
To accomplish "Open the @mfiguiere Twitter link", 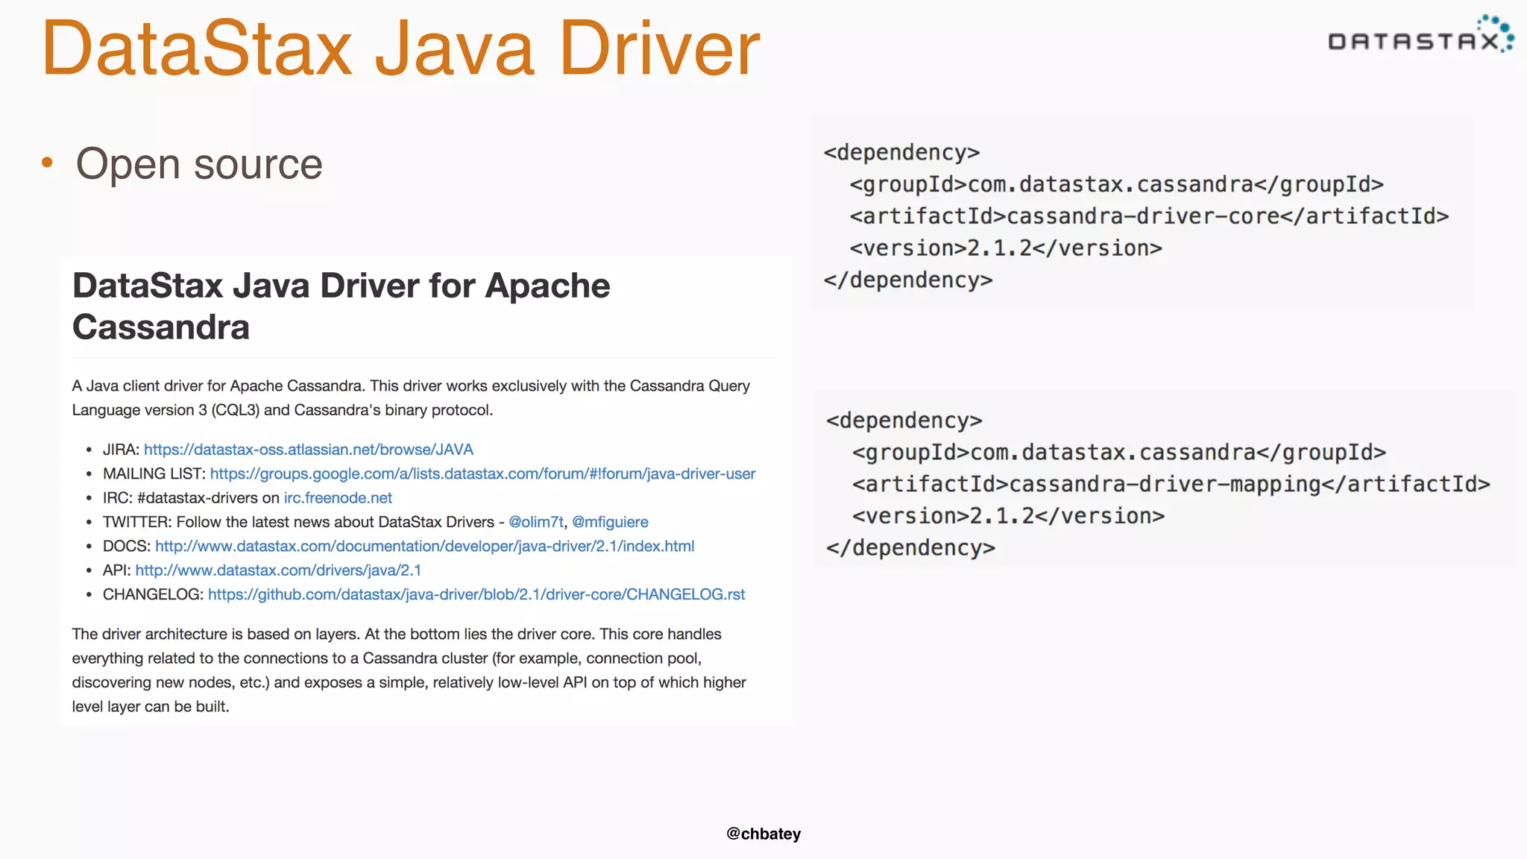I will point(610,522).
